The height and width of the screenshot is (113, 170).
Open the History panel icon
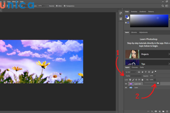pos(121,13)
